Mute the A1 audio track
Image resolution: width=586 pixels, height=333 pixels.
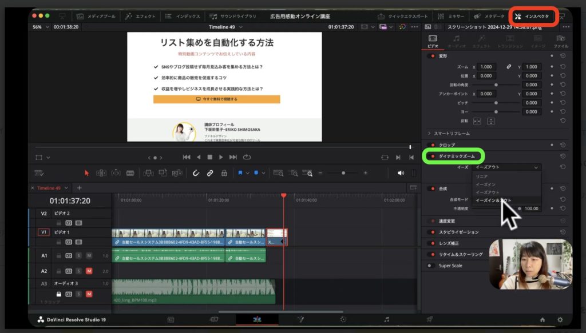[89, 255]
